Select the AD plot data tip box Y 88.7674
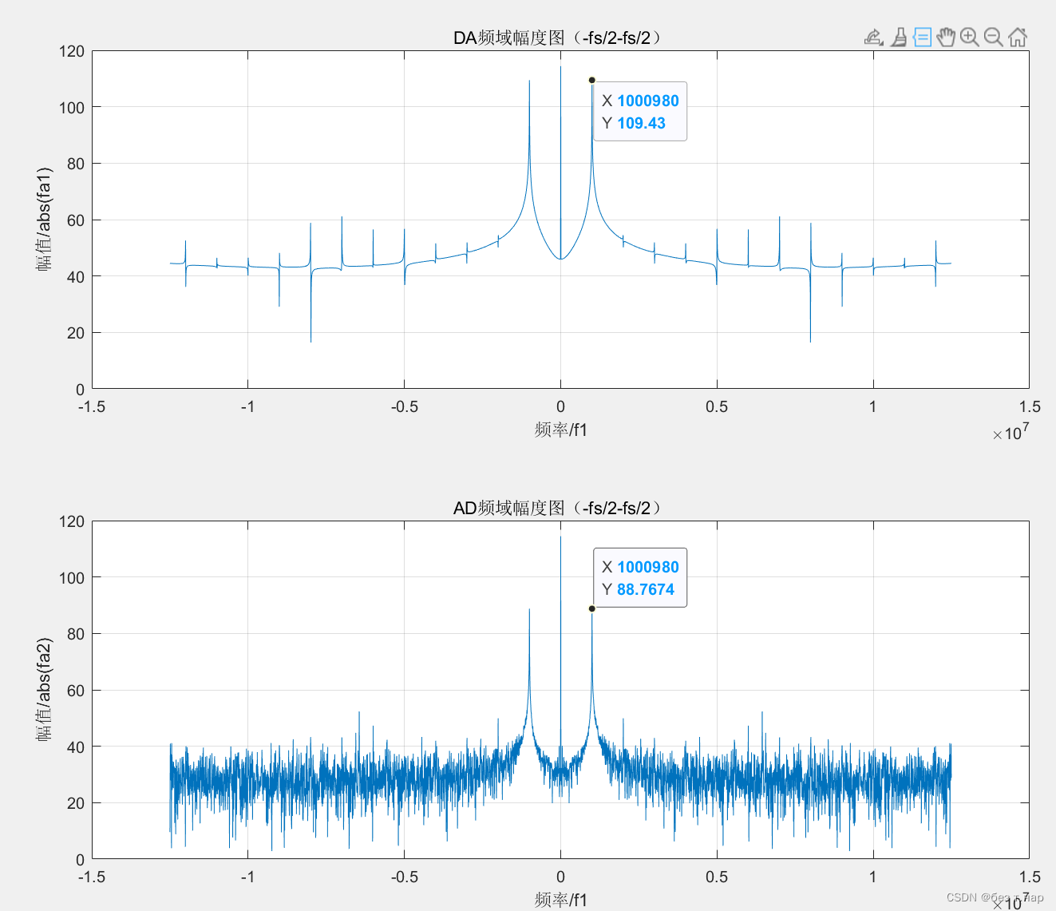 click(x=640, y=577)
